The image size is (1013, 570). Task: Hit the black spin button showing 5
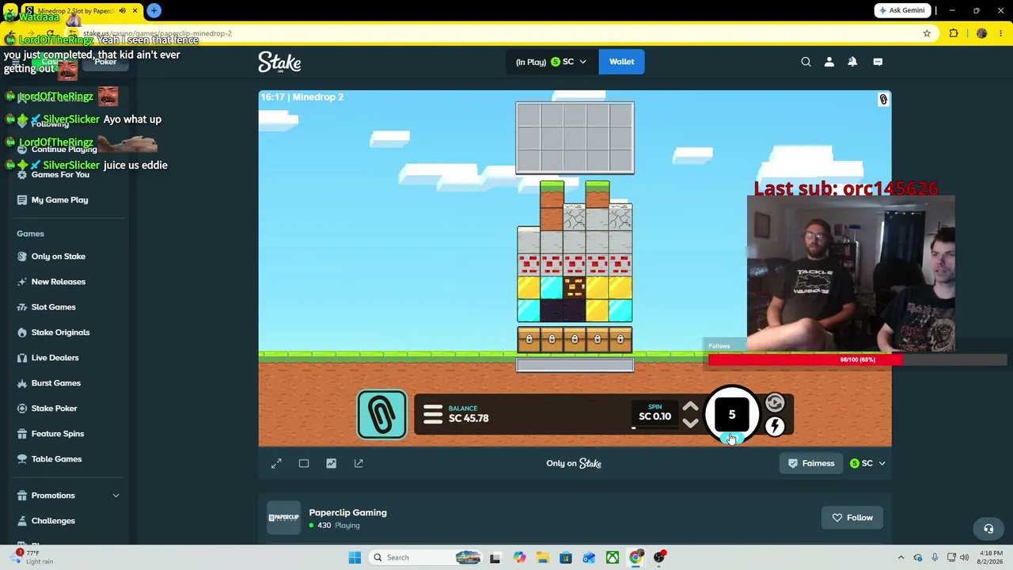pos(731,414)
